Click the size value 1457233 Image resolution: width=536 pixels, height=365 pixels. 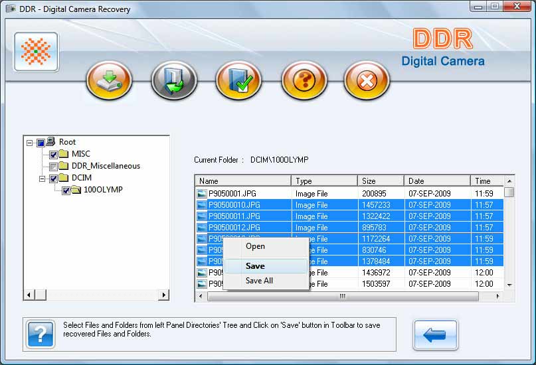[x=376, y=205]
